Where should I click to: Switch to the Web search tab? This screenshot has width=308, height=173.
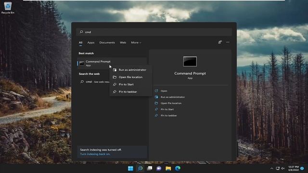click(123, 43)
